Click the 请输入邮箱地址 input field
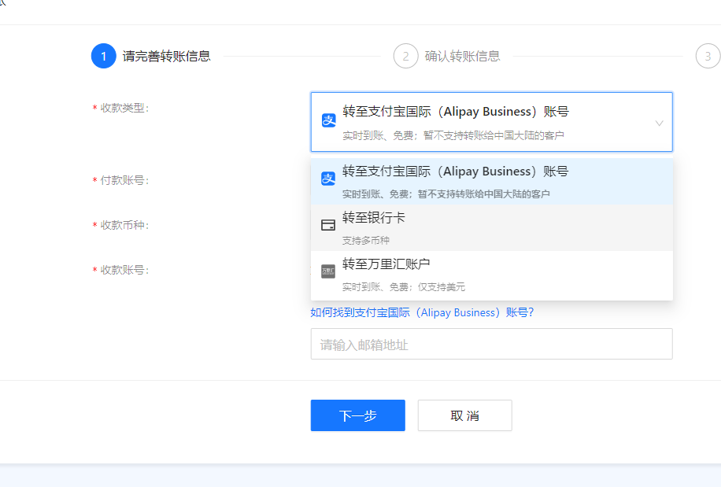 click(x=491, y=344)
